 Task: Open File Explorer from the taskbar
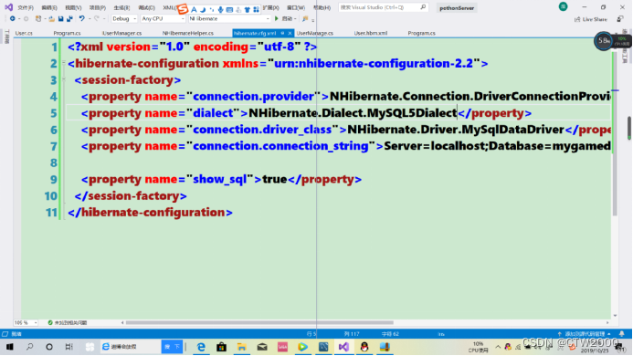(241, 347)
